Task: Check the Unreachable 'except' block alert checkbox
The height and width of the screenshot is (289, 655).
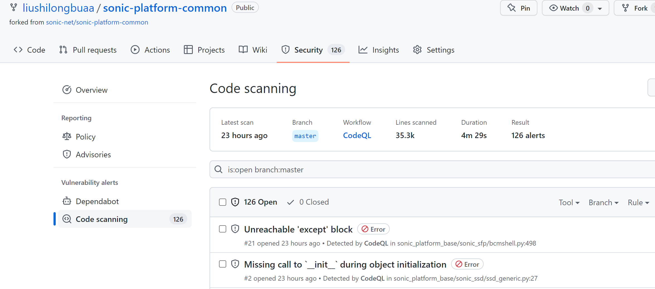Action: pyautogui.click(x=223, y=229)
